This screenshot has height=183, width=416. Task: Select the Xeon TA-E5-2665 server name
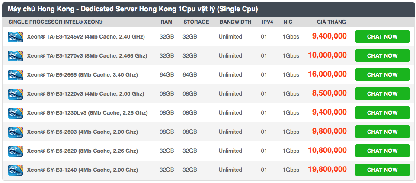tap(82, 75)
